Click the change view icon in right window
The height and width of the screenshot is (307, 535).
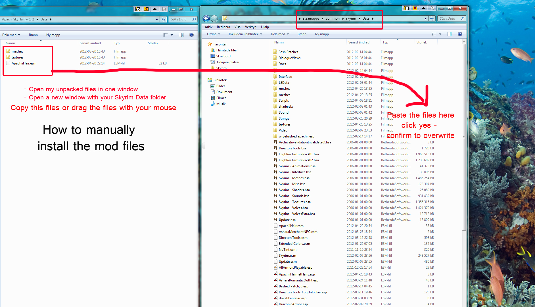tap(434, 34)
